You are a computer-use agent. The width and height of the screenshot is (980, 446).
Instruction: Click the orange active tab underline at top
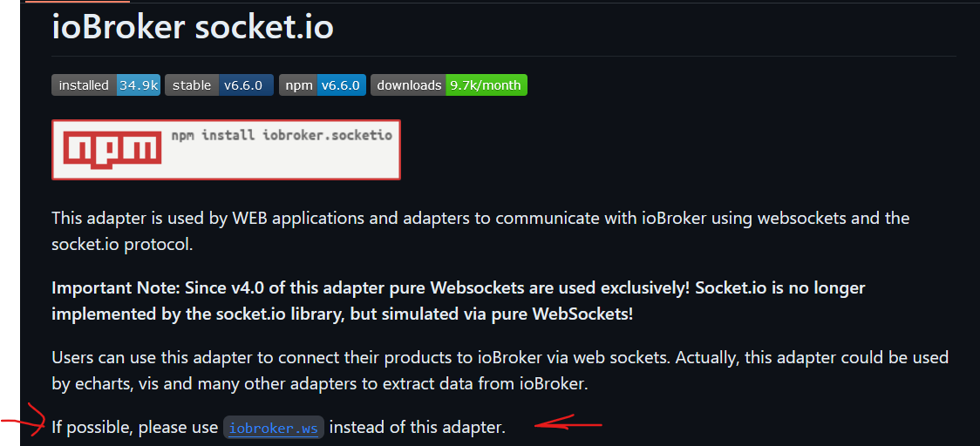(x=78, y=1)
